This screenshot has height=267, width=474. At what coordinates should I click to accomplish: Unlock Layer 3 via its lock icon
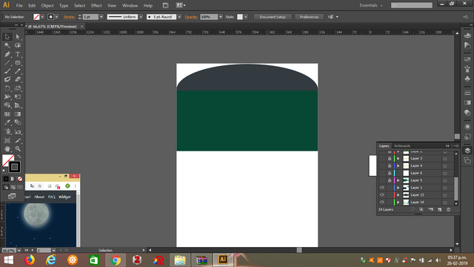pos(390,159)
